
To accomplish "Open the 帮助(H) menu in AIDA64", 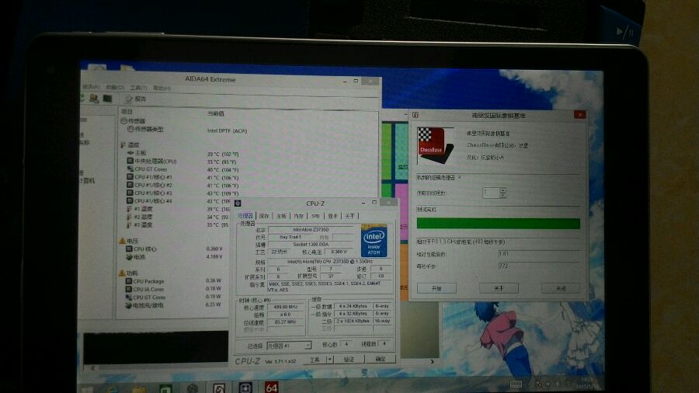I will coord(162,89).
